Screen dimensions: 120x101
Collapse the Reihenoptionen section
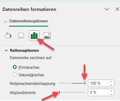(6, 51)
